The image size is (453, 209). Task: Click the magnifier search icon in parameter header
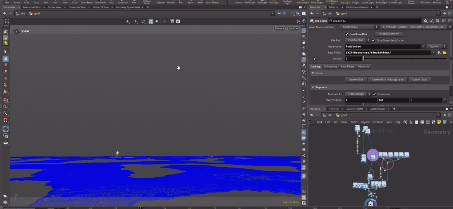click(x=438, y=21)
